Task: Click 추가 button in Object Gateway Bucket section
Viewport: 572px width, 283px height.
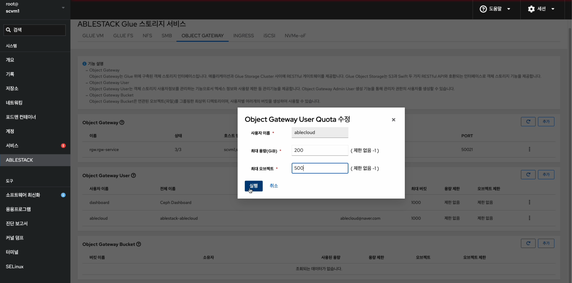Action: [x=546, y=243]
